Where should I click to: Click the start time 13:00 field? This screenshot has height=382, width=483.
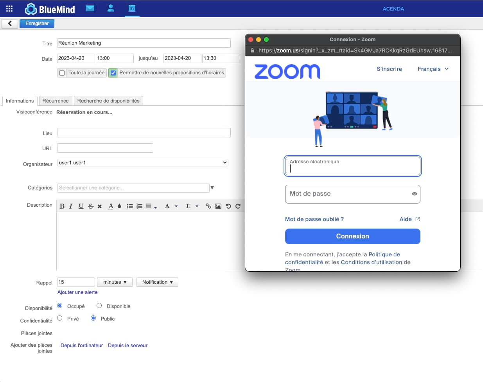pos(115,58)
